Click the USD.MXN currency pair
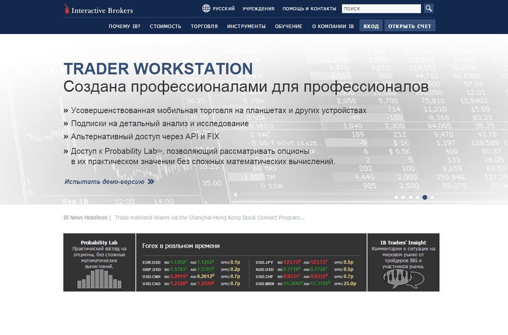508x335 pixels. coord(265,284)
